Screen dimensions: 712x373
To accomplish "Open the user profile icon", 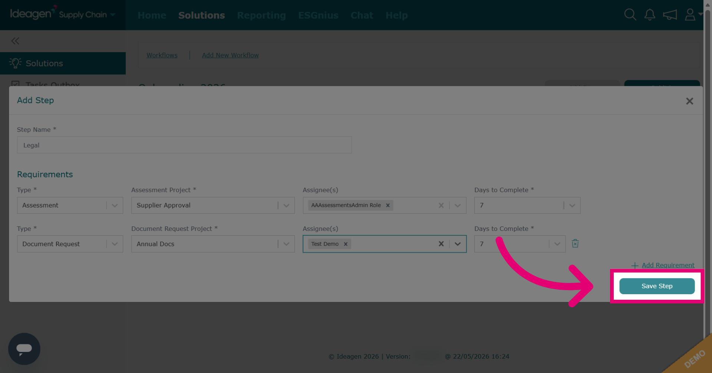I will click(x=690, y=15).
